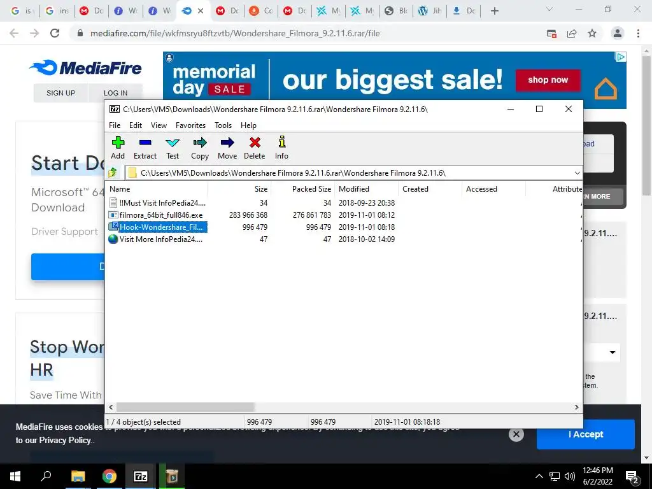Click the blocked pop-up icon in address bar
This screenshot has height=489, width=652.
(551, 33)
